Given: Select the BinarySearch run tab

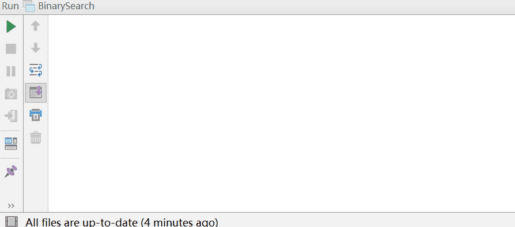Looking at the screenshot, I should pos(66,6).
